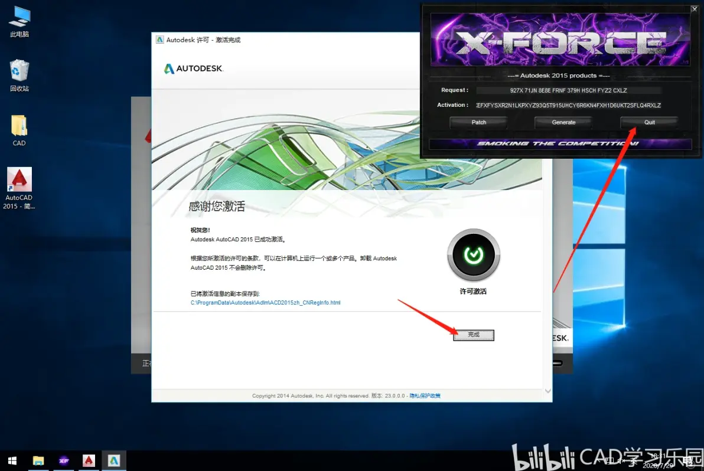Click Quit in X-Force keygen
The height and width of the screenshot is (471, 704).
(649, 122)
